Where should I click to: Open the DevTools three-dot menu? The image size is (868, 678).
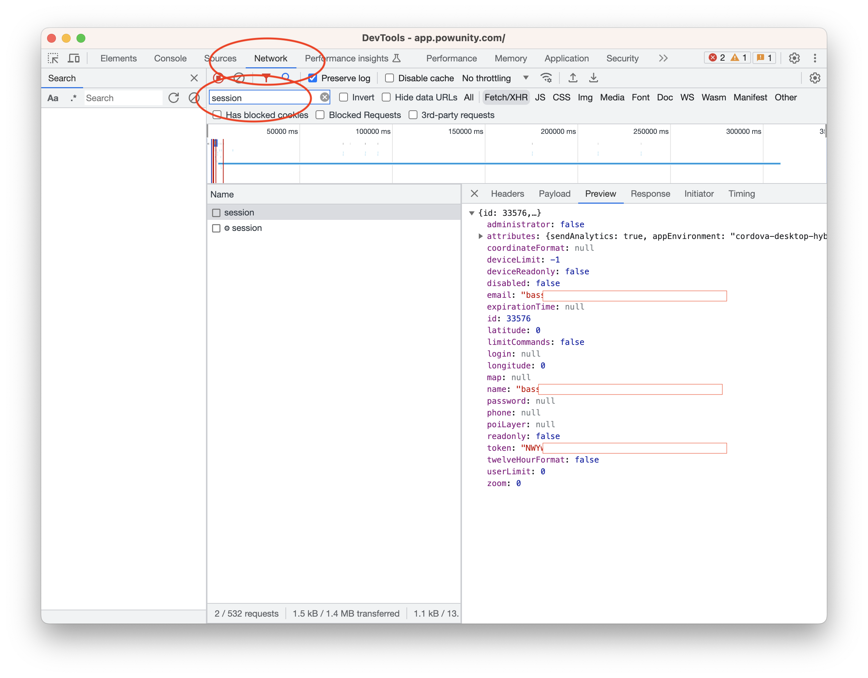coord(815,58)
